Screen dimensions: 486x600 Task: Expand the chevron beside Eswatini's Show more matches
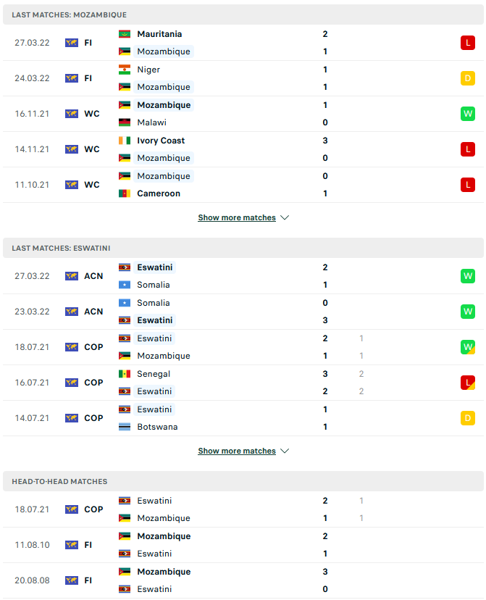tap(284, 451)
